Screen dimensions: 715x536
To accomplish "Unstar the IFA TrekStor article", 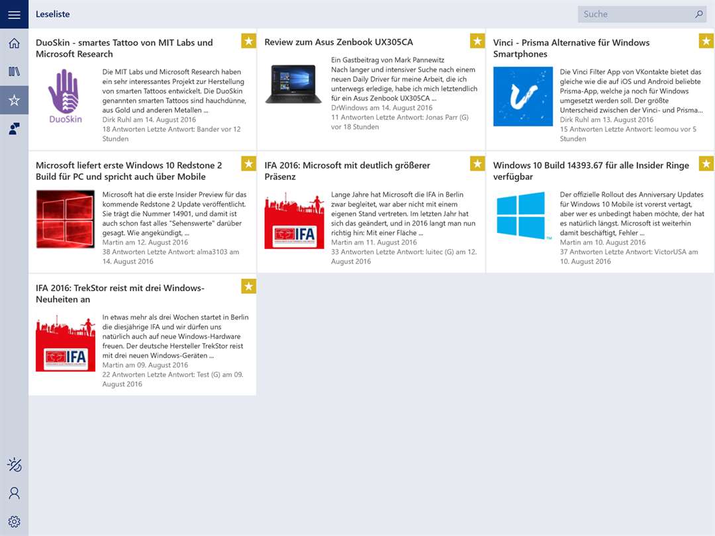I will (248, 287).
